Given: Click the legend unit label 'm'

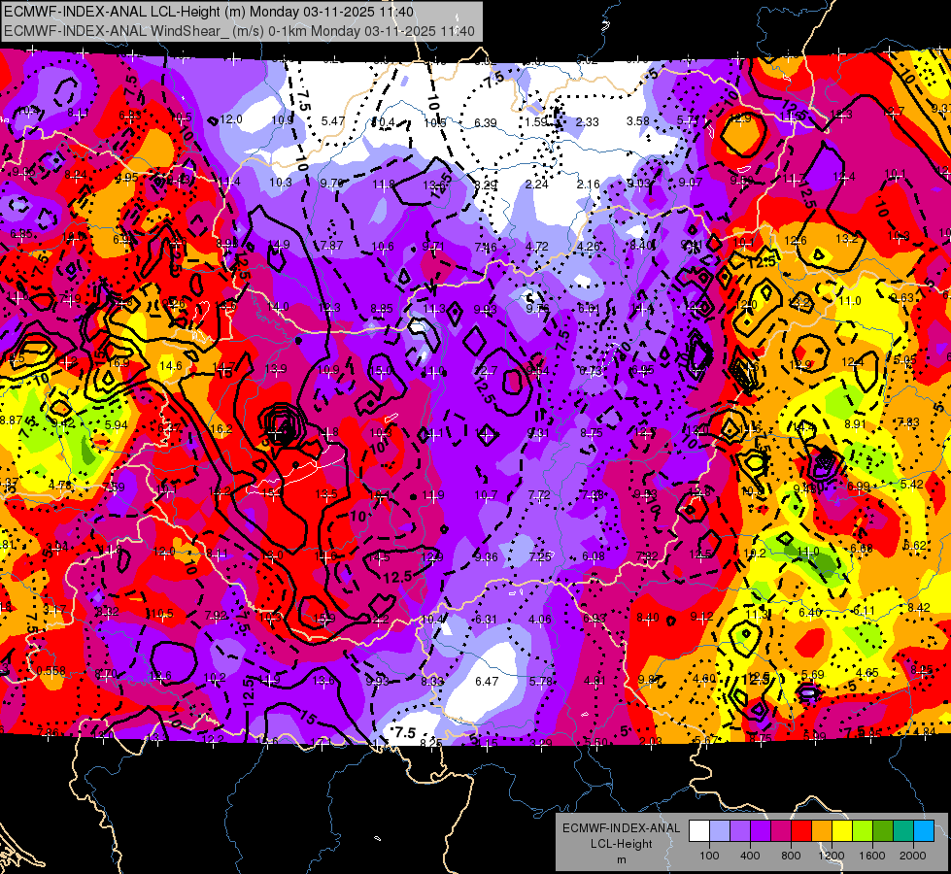Looking at the screenshot, I should [x=622, y=859].
